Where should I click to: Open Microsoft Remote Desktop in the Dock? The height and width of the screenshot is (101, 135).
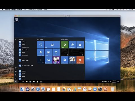105,89
